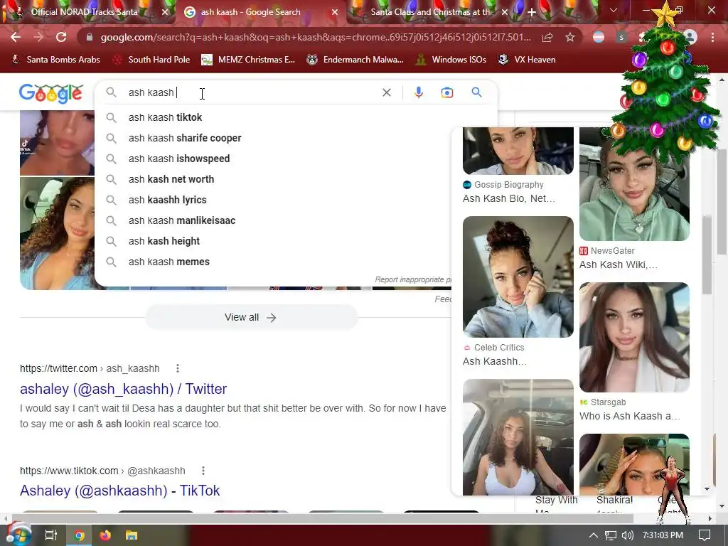Open Windows Start button with Santa hat
Viewport: 728px width, 546px height.
tap(18, 535)
